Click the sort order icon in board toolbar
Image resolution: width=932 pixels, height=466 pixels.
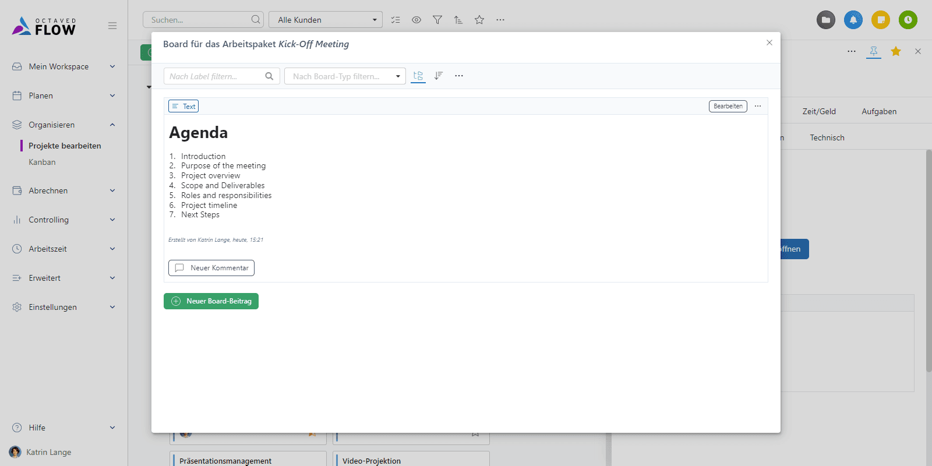pyautogui.click(x=439, y=76)
